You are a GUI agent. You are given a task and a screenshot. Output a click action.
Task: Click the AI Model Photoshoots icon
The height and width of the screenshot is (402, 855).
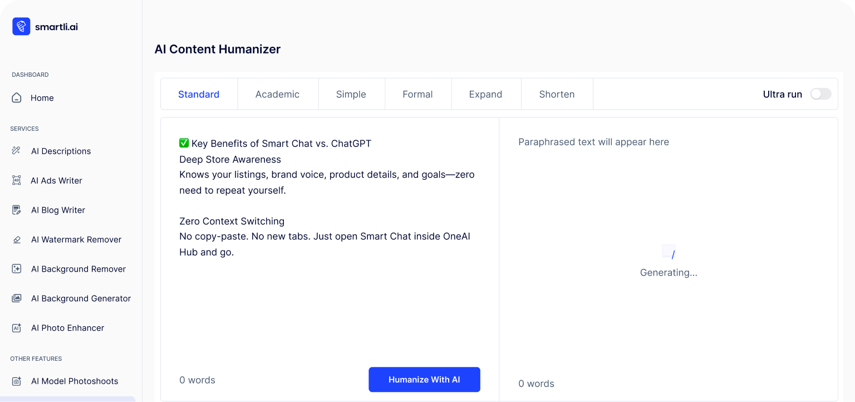tap(17, 381)
